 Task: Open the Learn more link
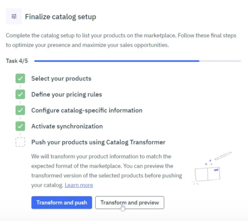[x=79, y=185]
